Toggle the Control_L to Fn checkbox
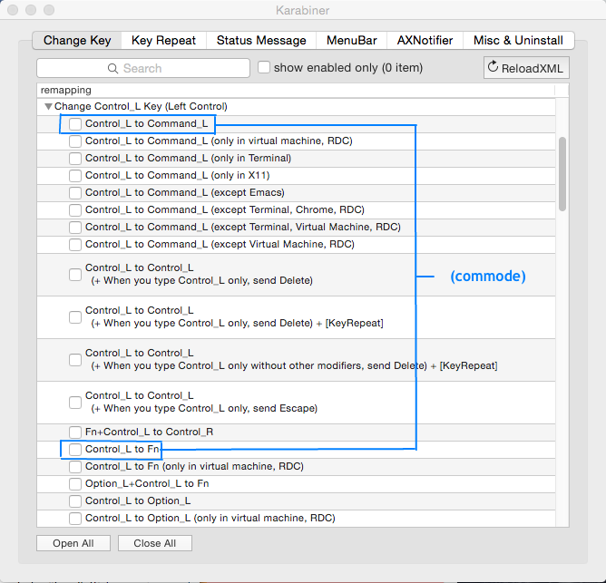 click(x=76, y=450)
